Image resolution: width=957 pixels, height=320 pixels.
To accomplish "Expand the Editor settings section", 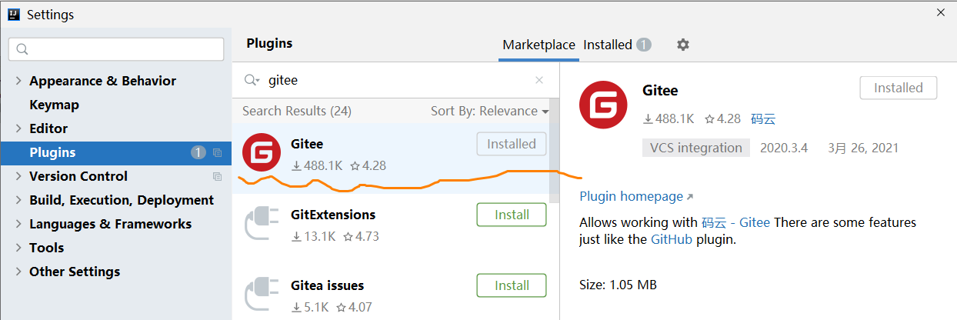I will (18, 128).
